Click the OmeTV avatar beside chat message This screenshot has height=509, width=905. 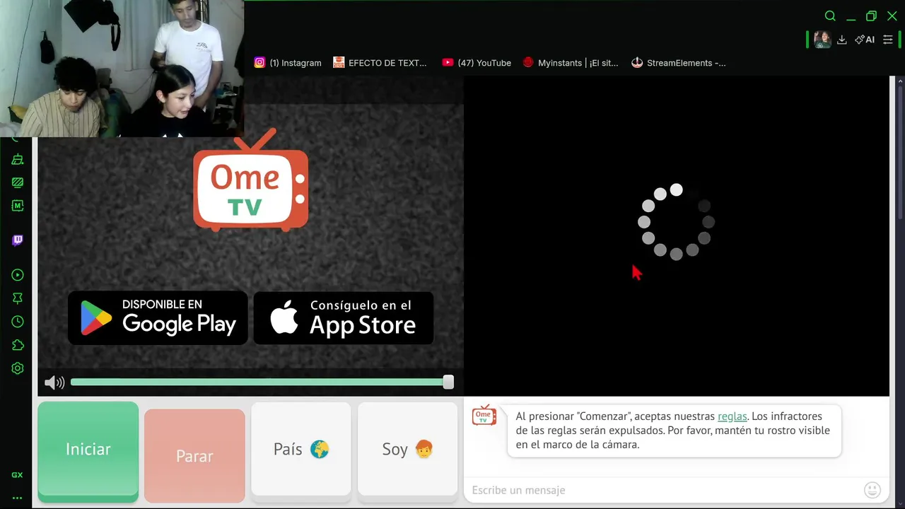tap(484, 416)
